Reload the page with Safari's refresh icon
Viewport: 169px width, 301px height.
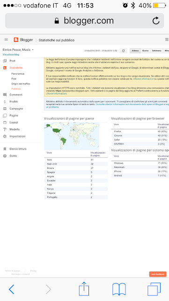tap(156, 21)
